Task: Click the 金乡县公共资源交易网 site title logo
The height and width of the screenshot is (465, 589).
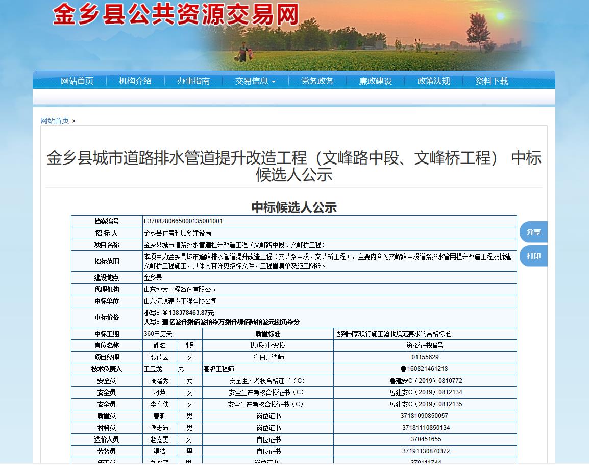Action: (x=176, y=15)
